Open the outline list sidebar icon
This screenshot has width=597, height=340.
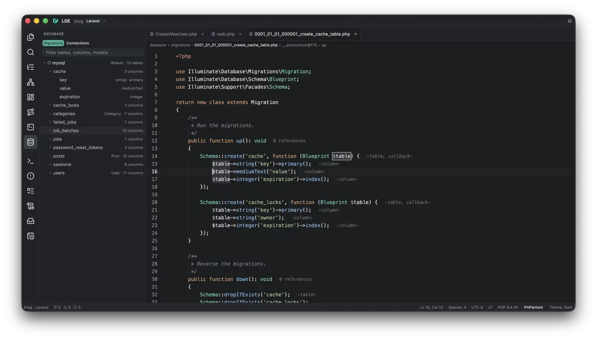click(x=31, y=67)
